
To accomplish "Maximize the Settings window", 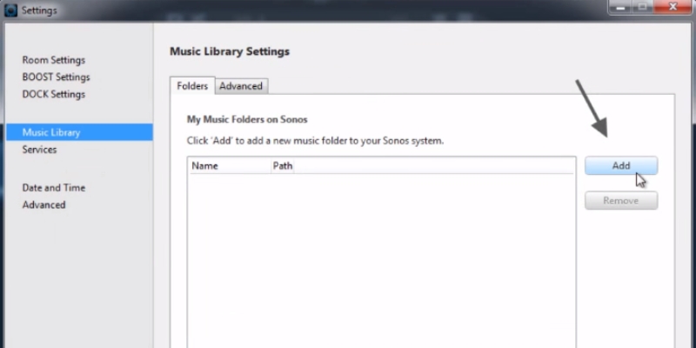I will pyautogui.click(x=643, y=7).
